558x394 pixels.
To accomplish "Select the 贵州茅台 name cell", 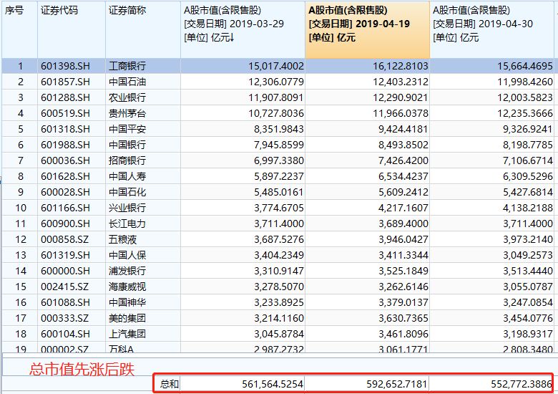I will (143, 113).
